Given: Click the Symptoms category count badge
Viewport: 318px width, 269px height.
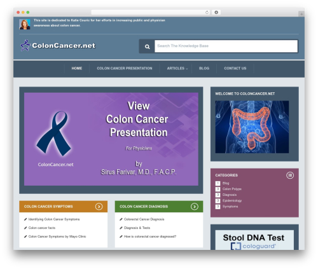Looking at the screenshot, I should (x=218, y=207).
